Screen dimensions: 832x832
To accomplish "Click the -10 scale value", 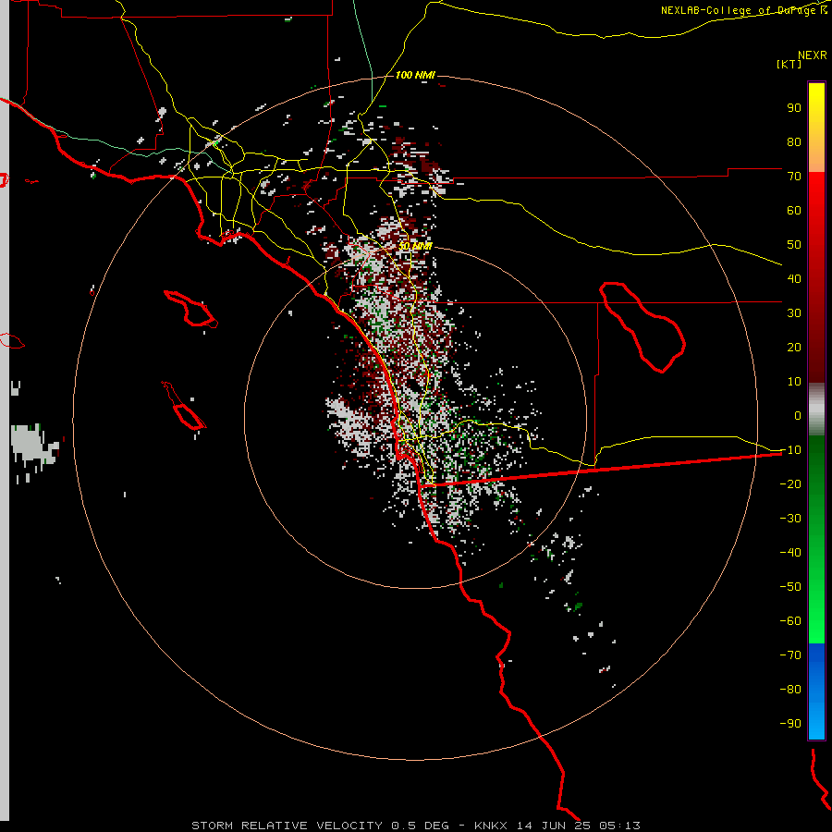I will click(x=790, y=450).
